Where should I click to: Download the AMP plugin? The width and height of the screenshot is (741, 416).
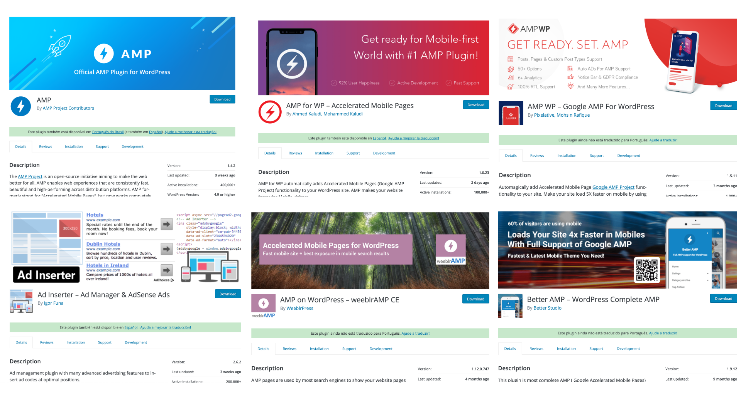point(222,99)
